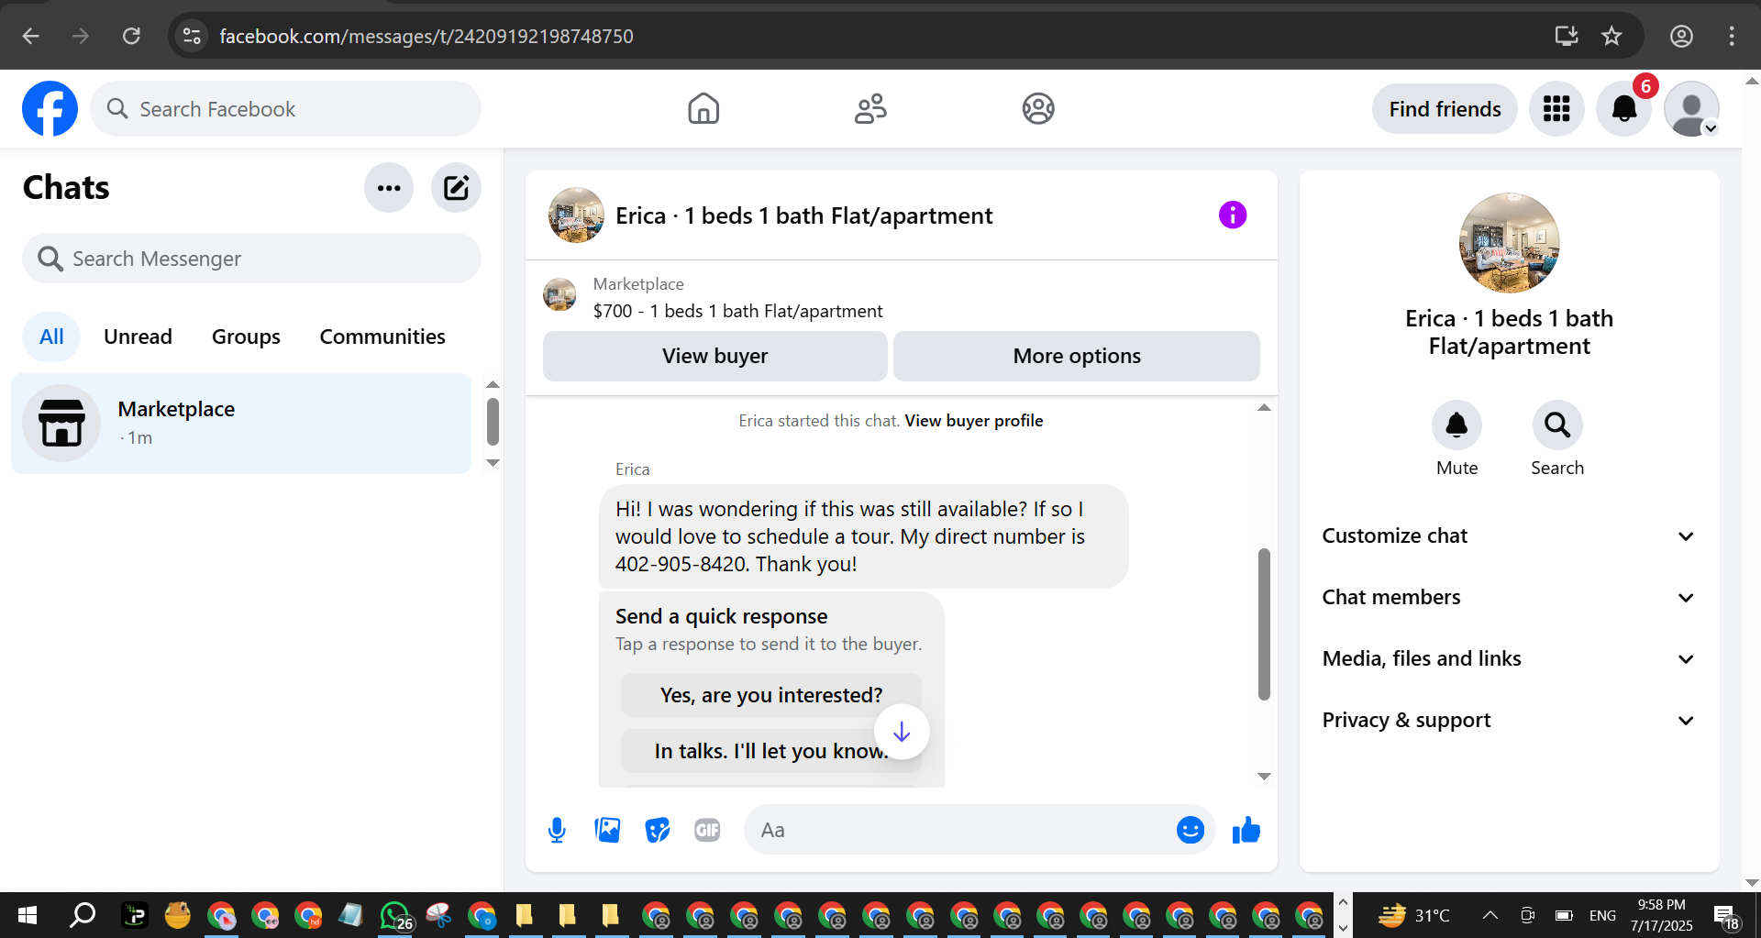Focus the Search Facebook field

click(x=285, y=109)
